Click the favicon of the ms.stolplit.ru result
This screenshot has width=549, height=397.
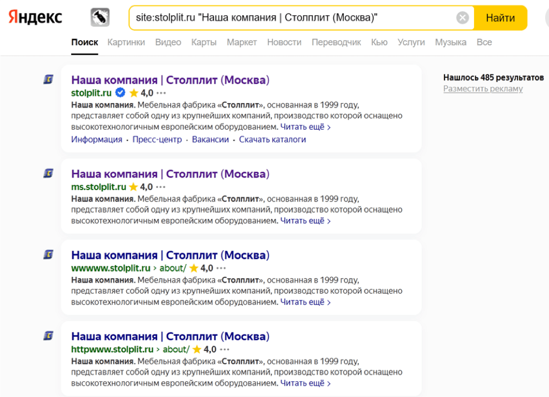(48, 174)
